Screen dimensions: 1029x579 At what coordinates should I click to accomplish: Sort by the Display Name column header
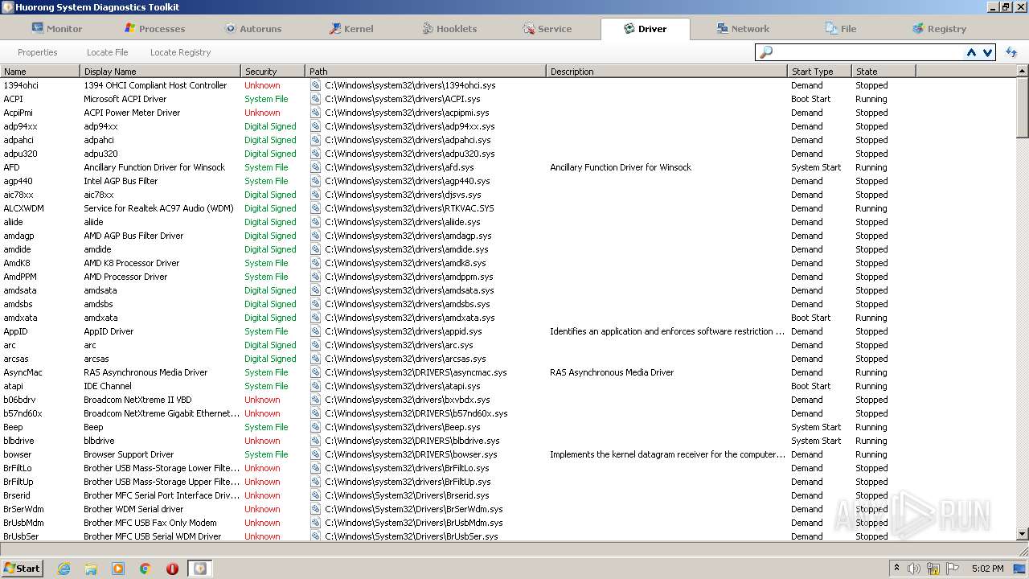[x=161, y=72]
